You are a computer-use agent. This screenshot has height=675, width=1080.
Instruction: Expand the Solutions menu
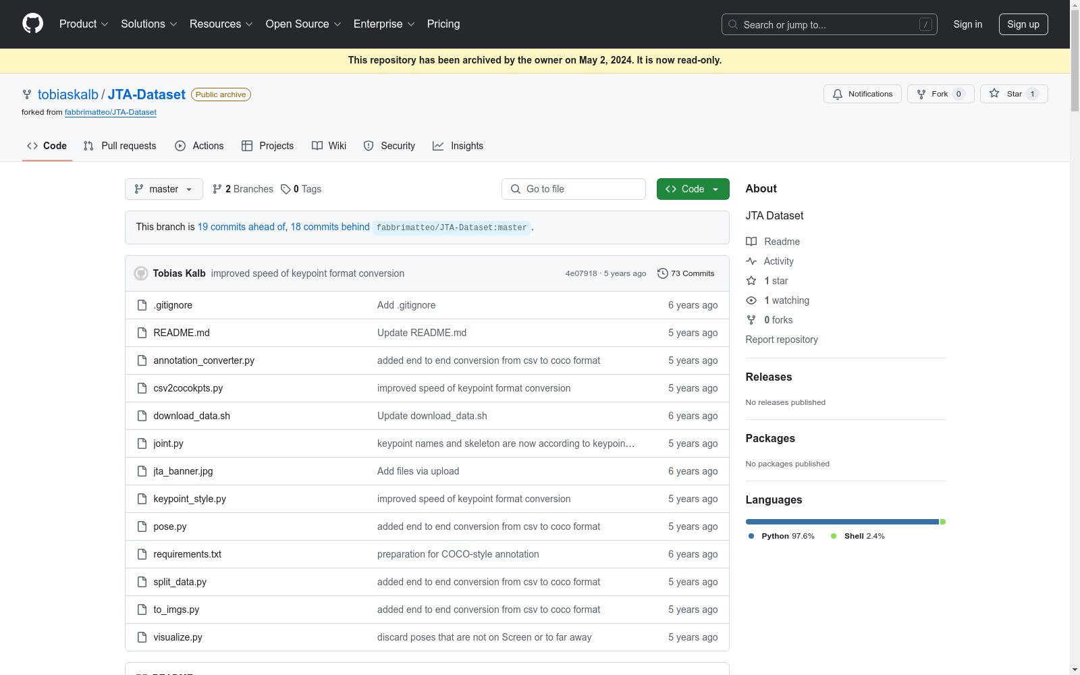click(x=149, y=24)
